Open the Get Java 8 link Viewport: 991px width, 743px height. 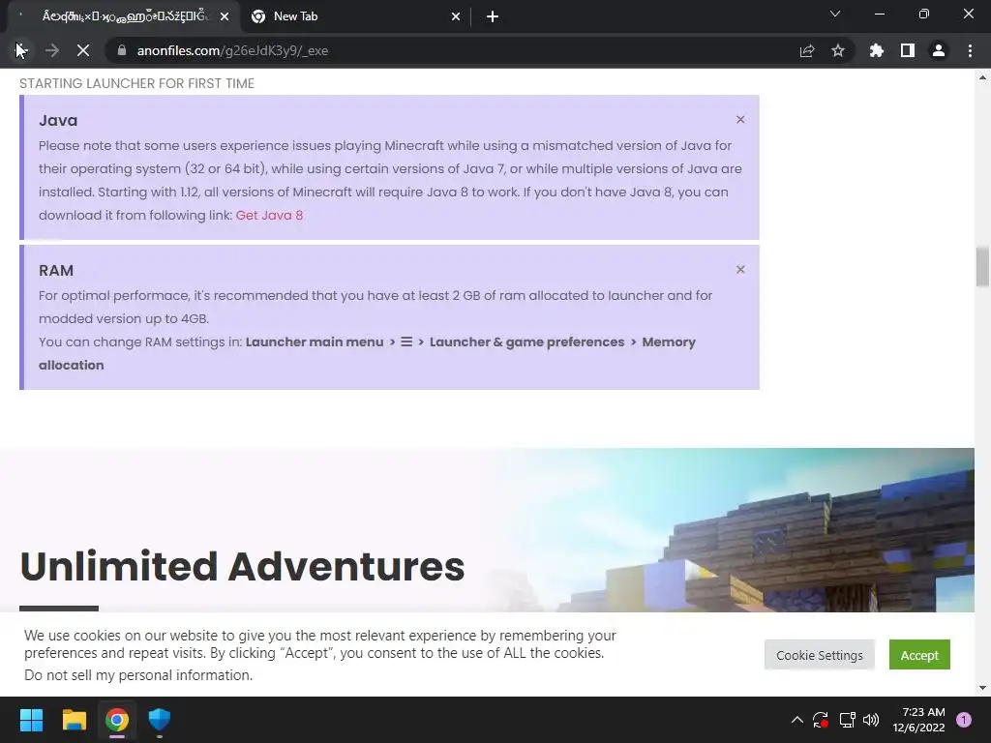(269, 216)
